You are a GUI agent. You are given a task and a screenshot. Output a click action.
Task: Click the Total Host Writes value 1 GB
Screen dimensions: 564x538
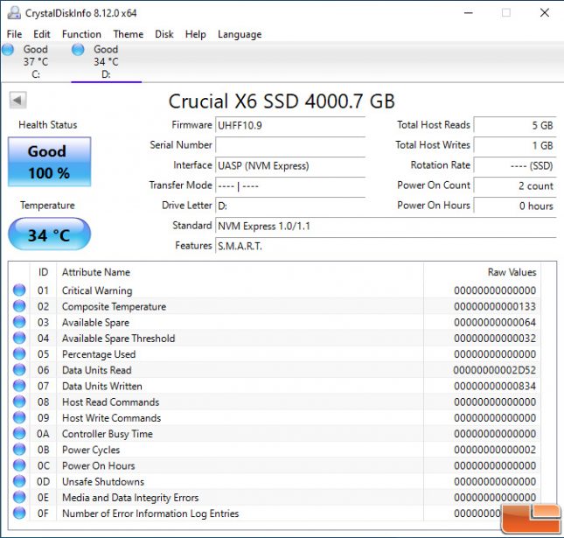[x=515, y=145]
